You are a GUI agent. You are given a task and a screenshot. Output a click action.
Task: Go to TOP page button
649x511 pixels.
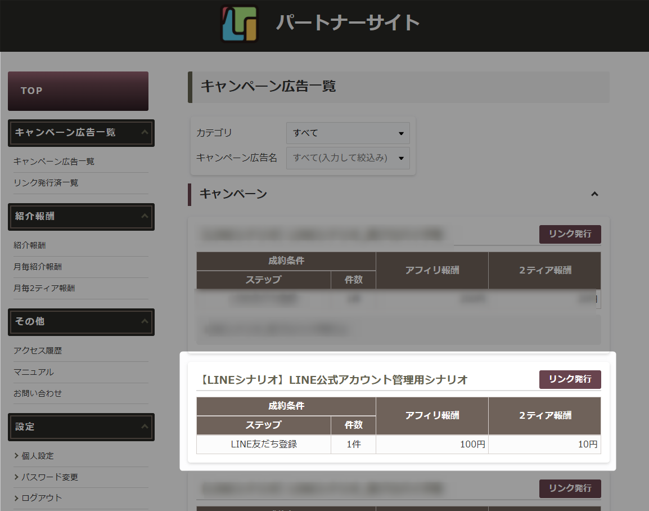pos(78,91)
